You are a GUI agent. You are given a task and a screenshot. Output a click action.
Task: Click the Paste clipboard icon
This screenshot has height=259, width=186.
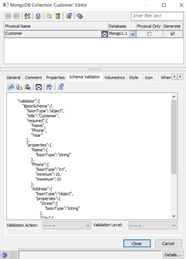pyautogui.click(x=28, y=87)
